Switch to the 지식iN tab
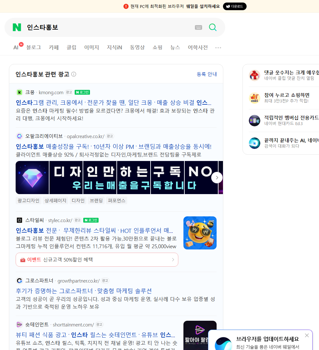 point(115,47)
